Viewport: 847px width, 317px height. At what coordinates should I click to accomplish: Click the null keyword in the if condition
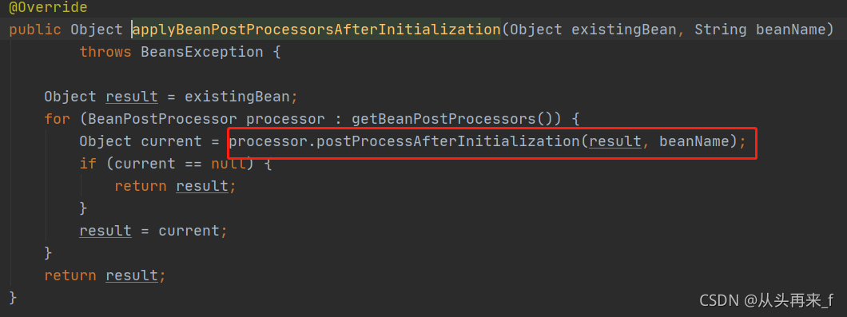229,164
